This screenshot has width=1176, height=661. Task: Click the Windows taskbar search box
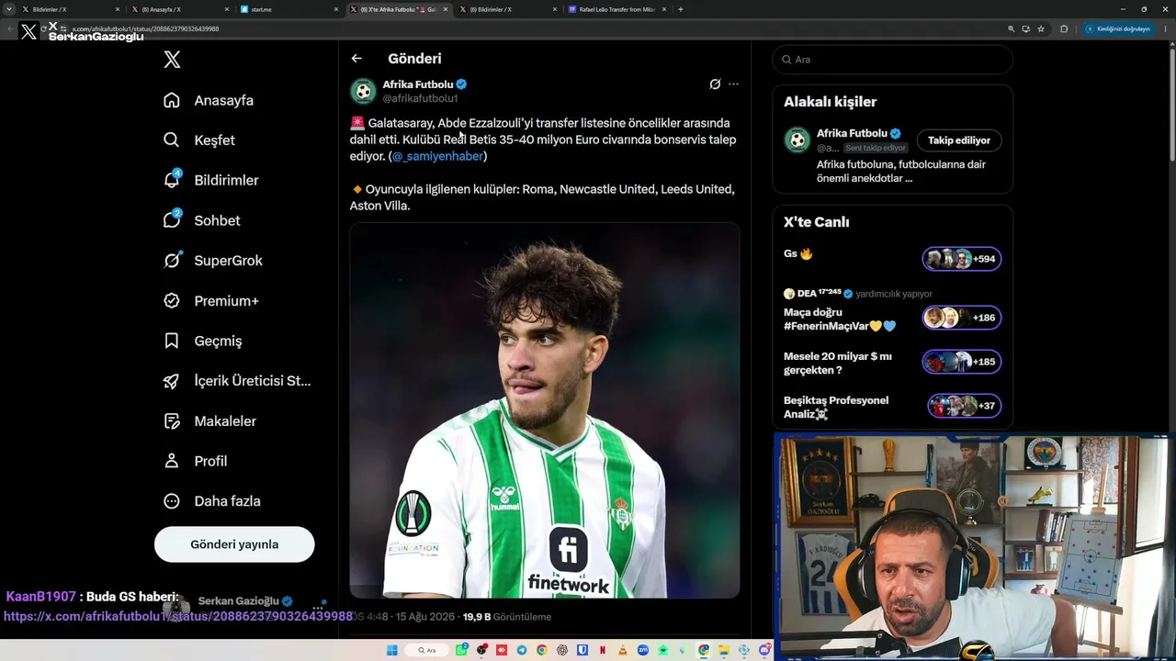pyautogui.click(x=427, y=650)
